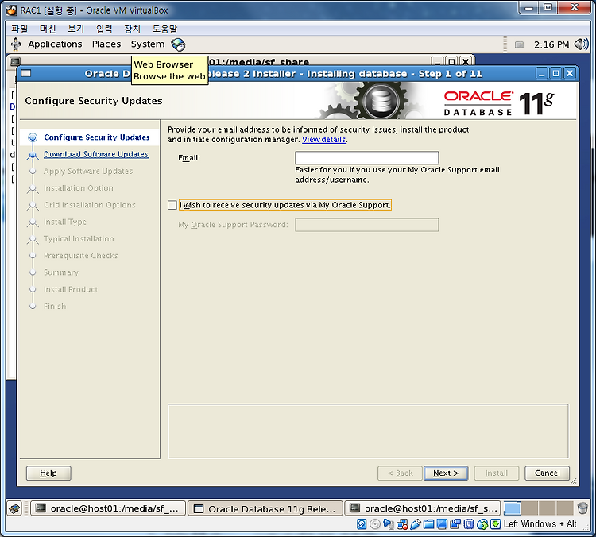This screenshot has height=537, width=596.
Task: Click the Prerequisite Checks step label
Action: pos(80,256)
